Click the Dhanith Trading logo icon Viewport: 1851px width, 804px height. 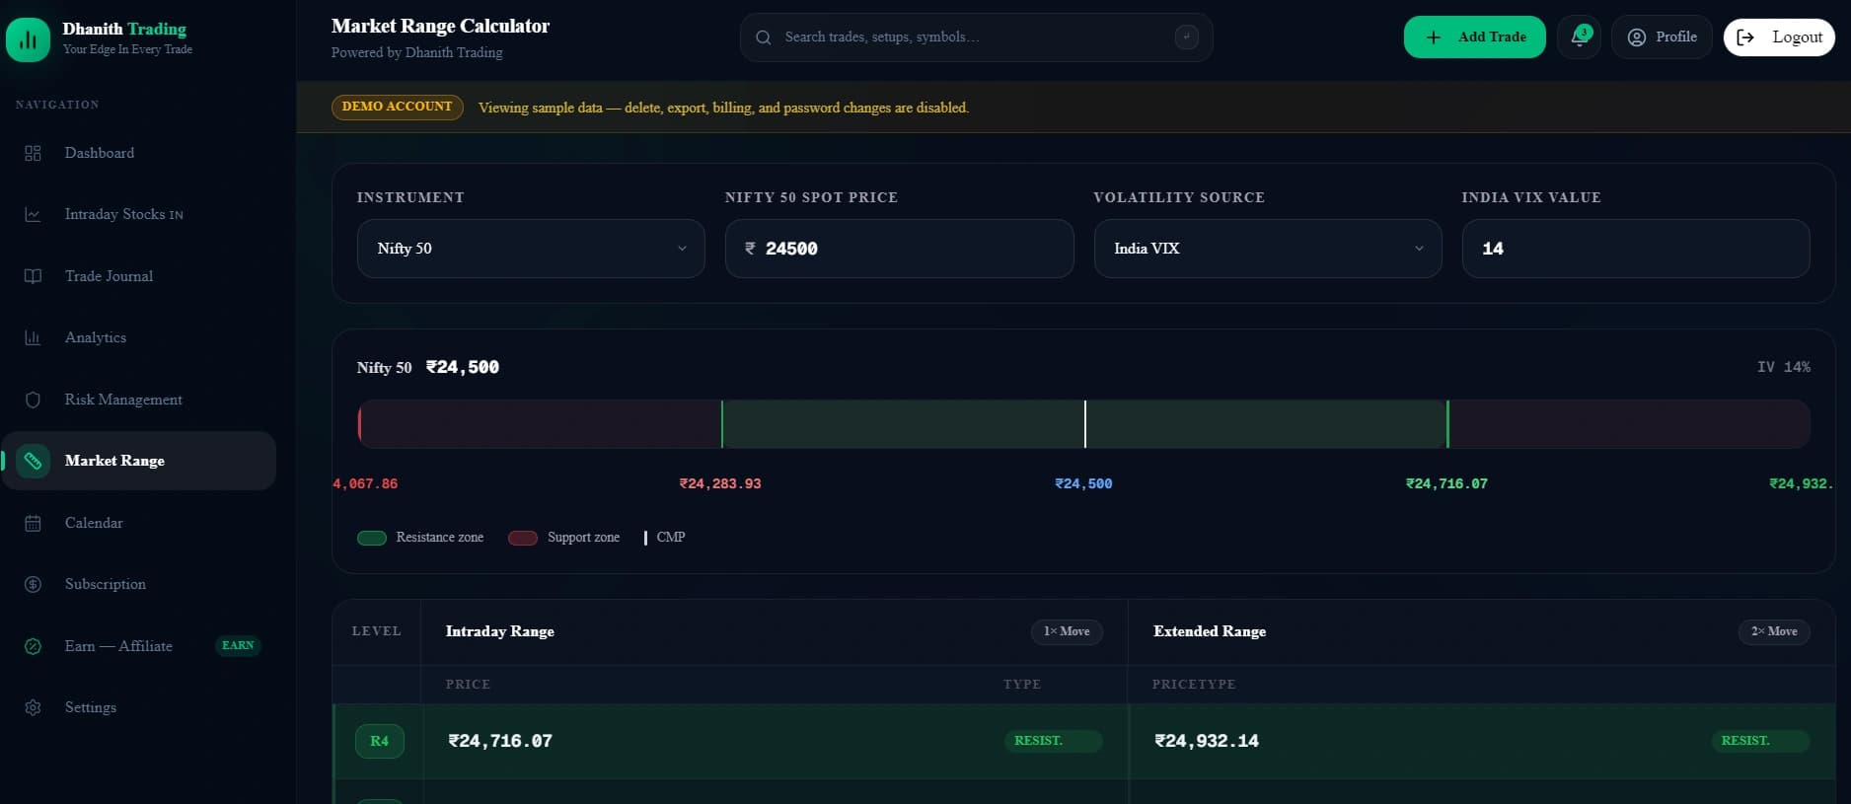pyautogui.click(x=28, y=40)
